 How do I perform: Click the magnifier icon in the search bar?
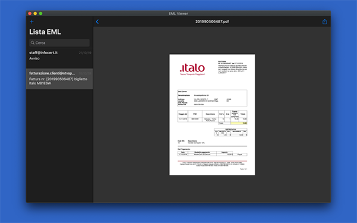pyautogui.click(x=33, y=43)
